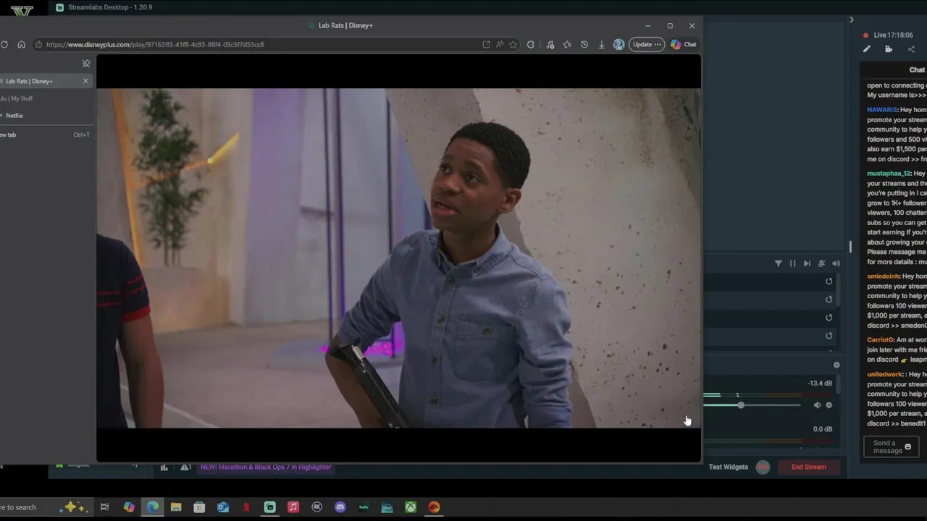Image resolution: width=927 pixels, height=521 pixels.
Task: Click the browser home icon
Action: click(x=21, y=44)
